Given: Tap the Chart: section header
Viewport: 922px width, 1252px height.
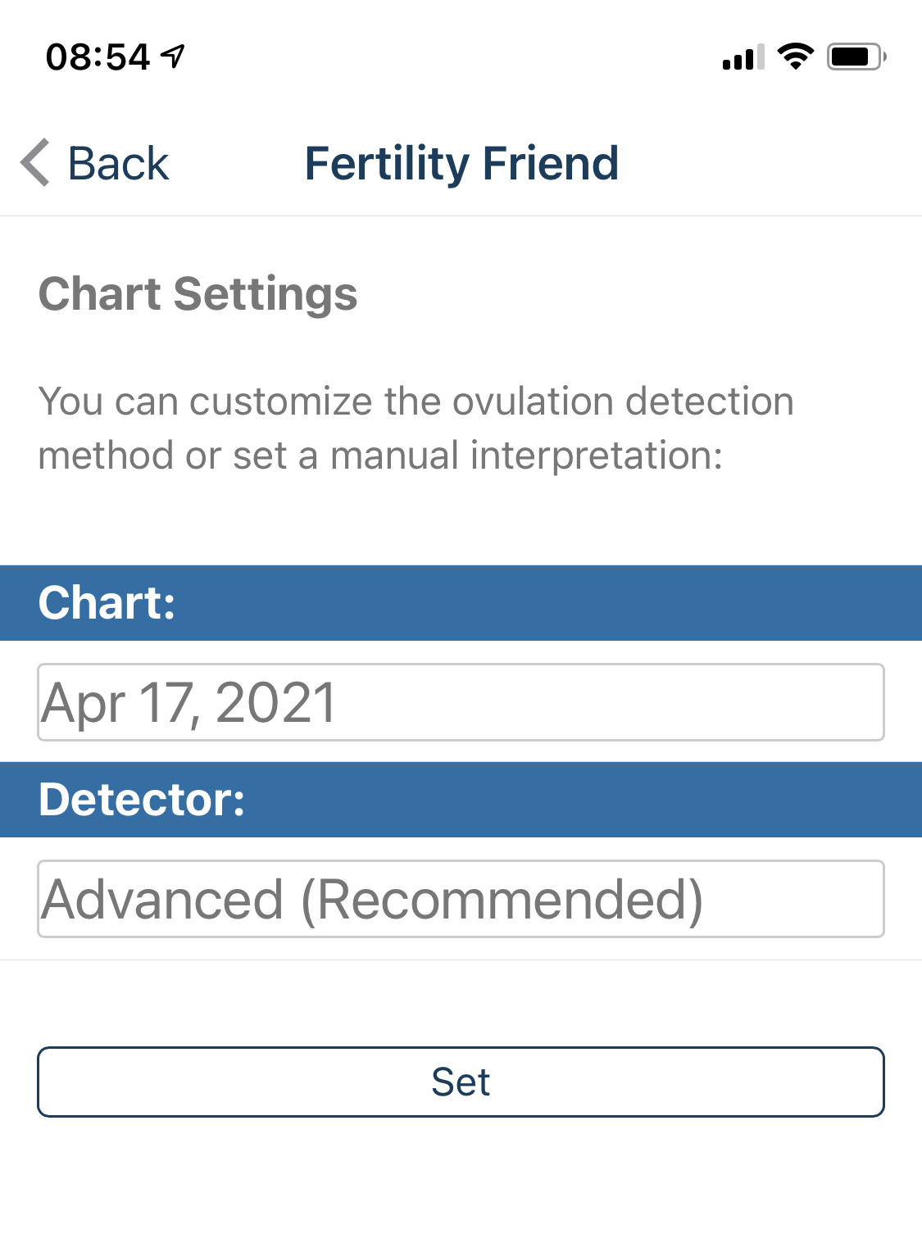Looking at the screenshot, I should point(107,603).
